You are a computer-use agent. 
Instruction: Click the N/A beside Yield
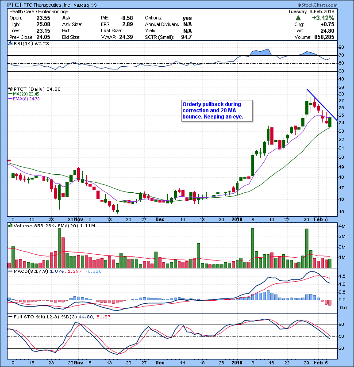pos(188,31)
